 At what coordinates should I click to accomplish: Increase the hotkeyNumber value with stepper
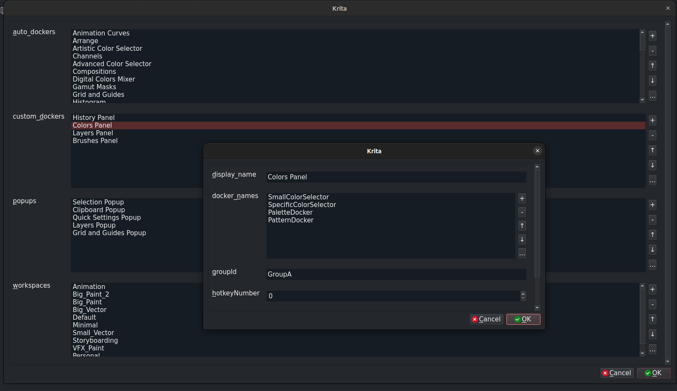[x=523, y=294]
